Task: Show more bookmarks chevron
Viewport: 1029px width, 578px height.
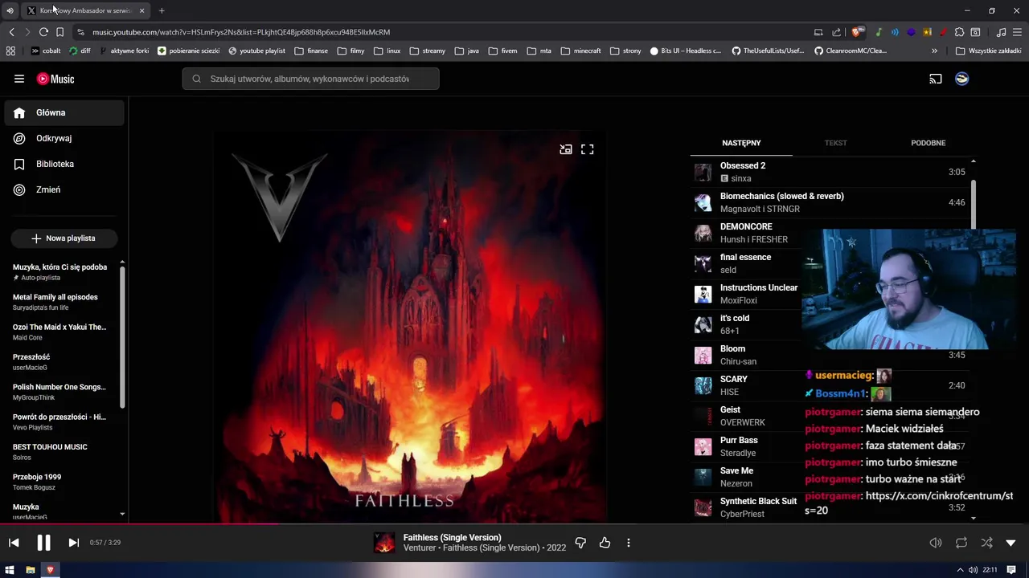Action: click(934, 51)
